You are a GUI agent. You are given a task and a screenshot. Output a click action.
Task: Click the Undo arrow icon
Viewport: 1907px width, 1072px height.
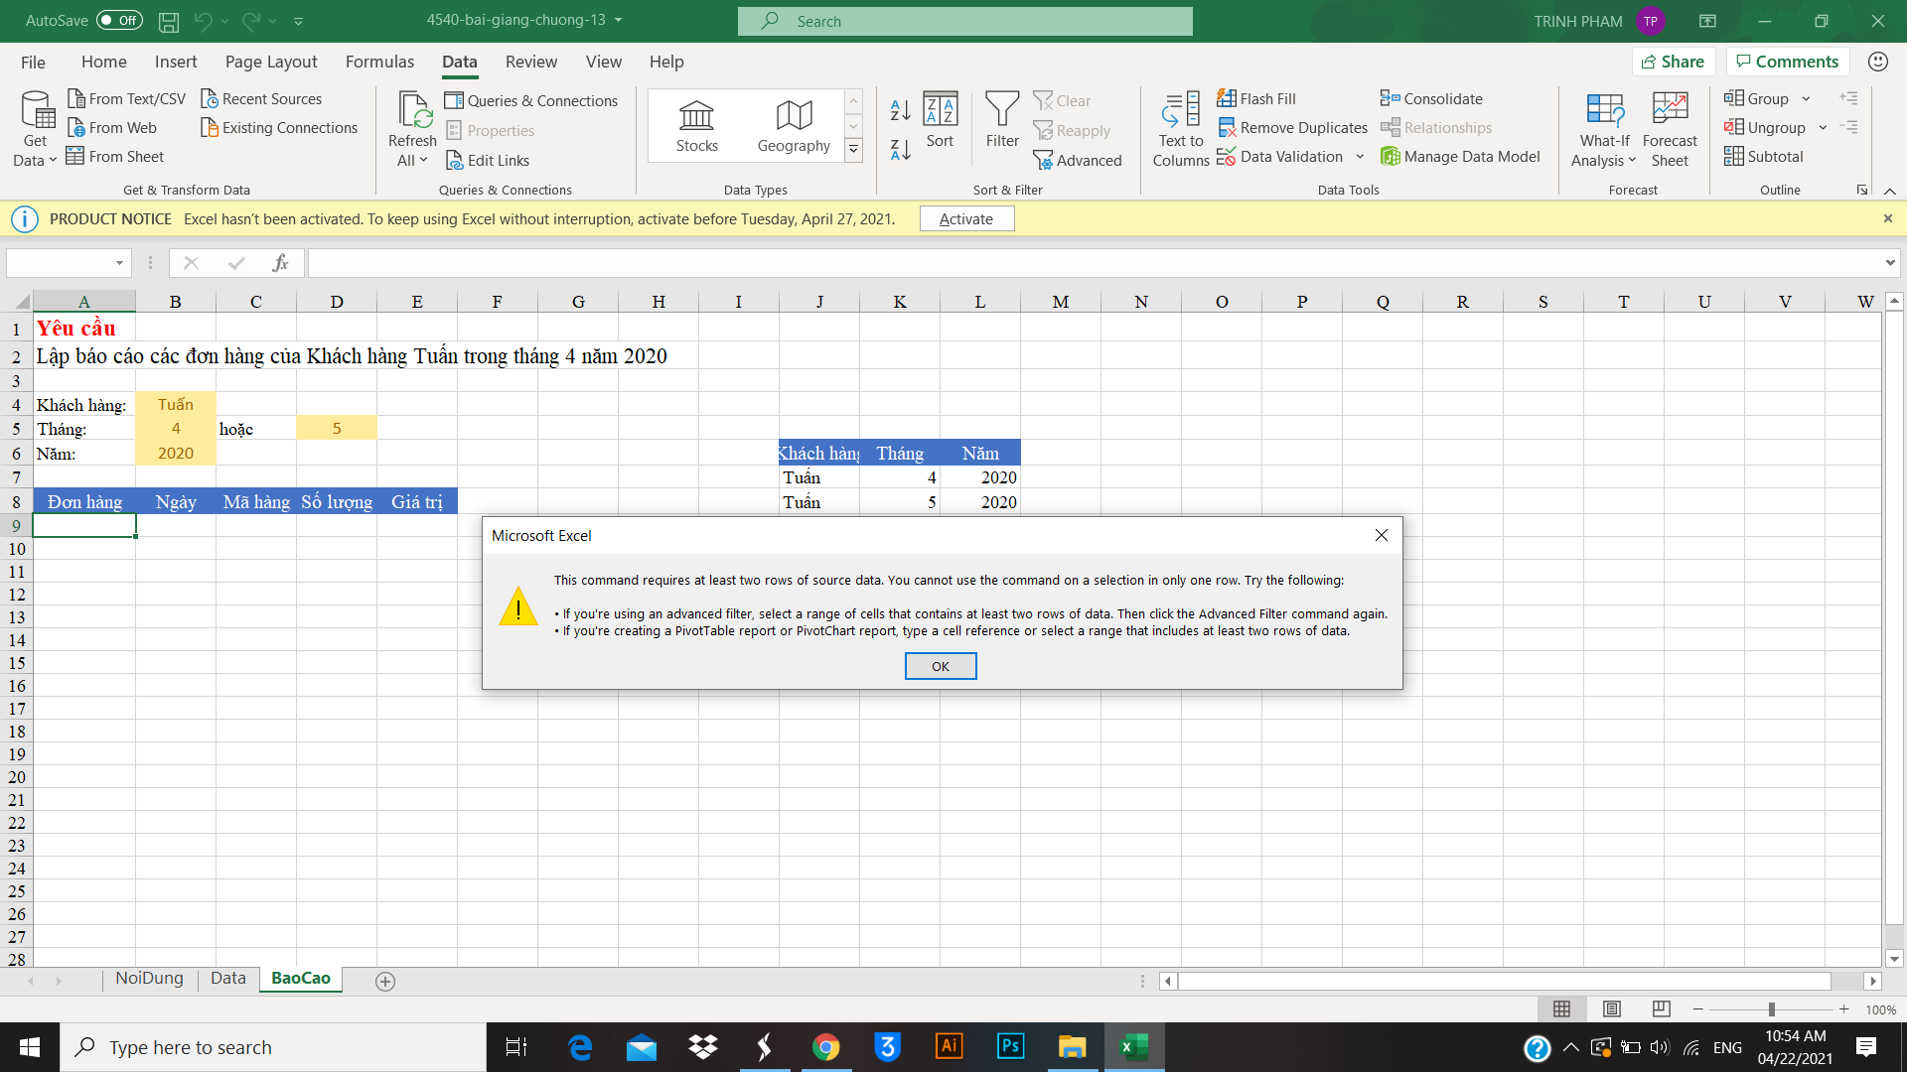pos(204,21)
